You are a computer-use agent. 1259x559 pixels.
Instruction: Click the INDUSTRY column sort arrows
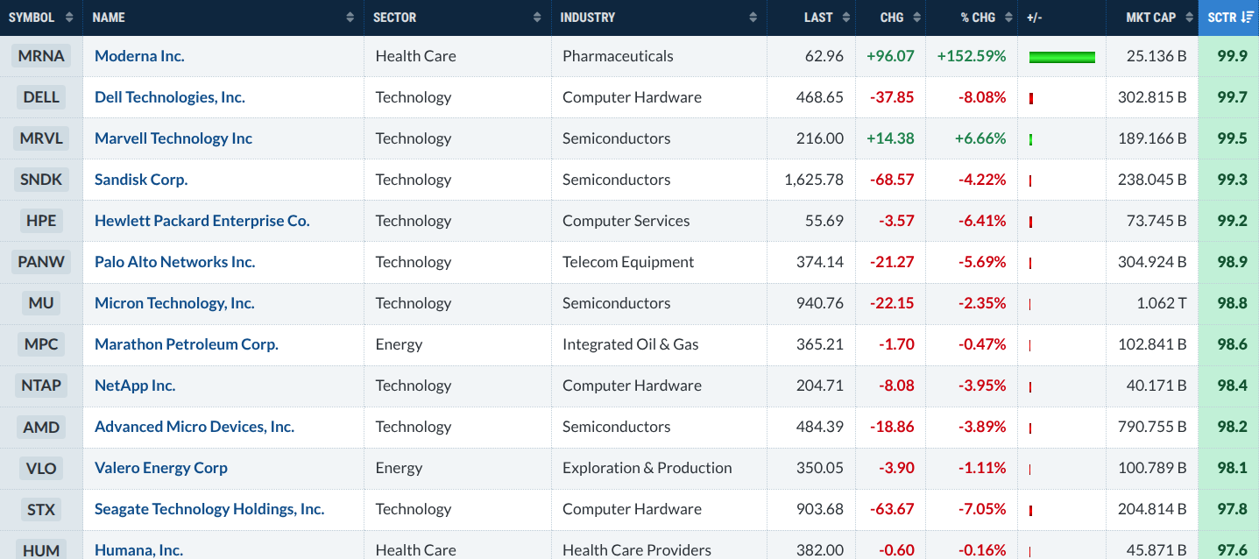click(753, 18)
